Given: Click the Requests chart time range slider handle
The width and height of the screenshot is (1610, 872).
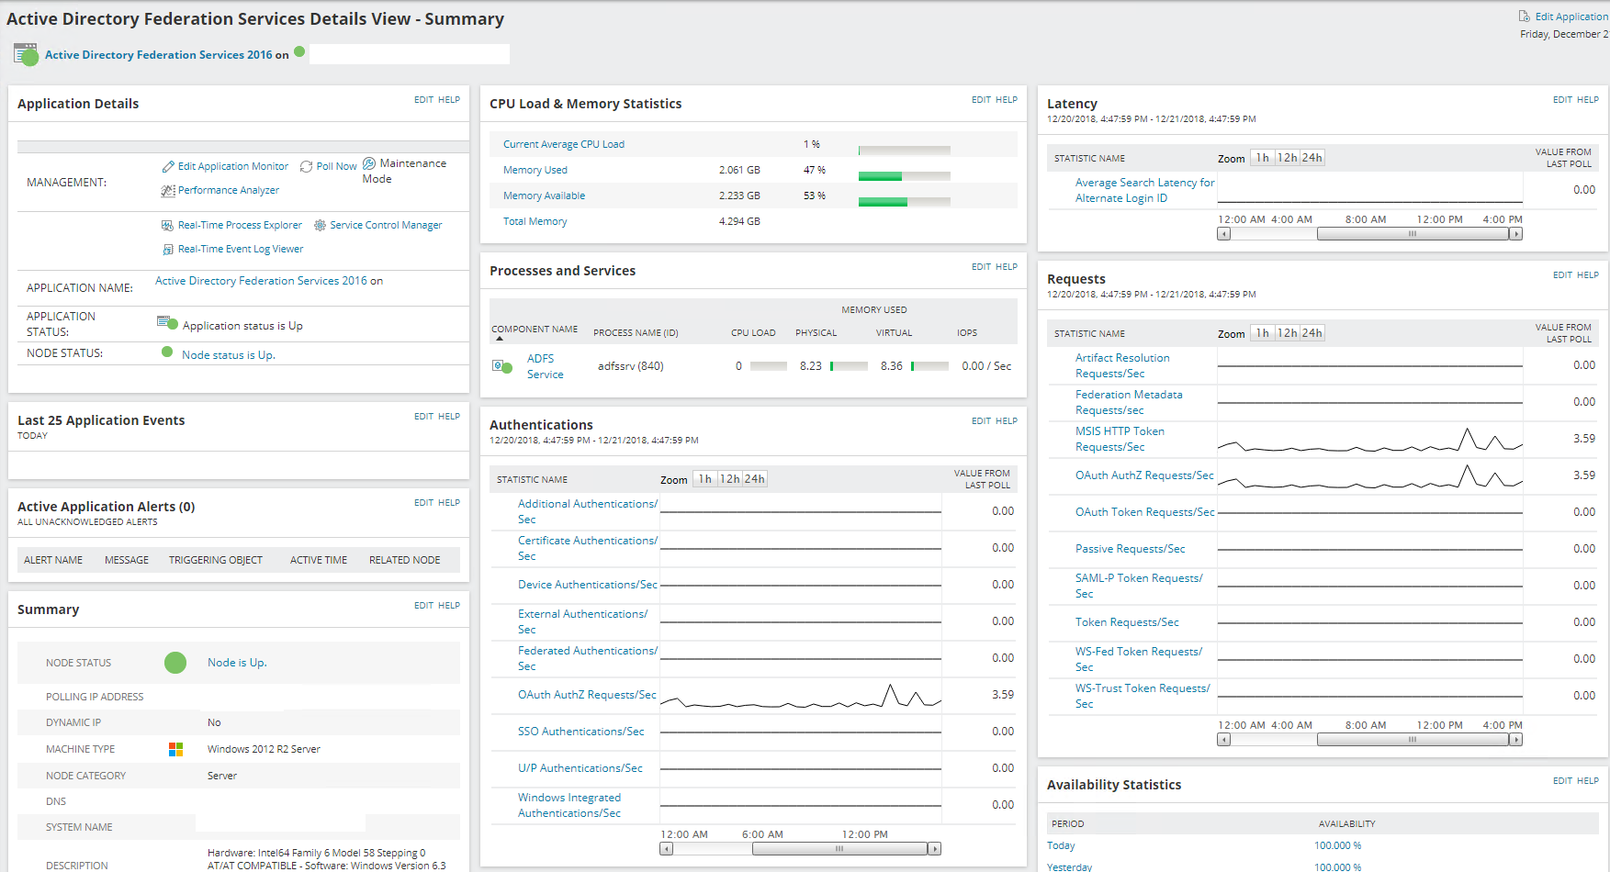Looking at the screenshot, I should [x=1413, y=740].
